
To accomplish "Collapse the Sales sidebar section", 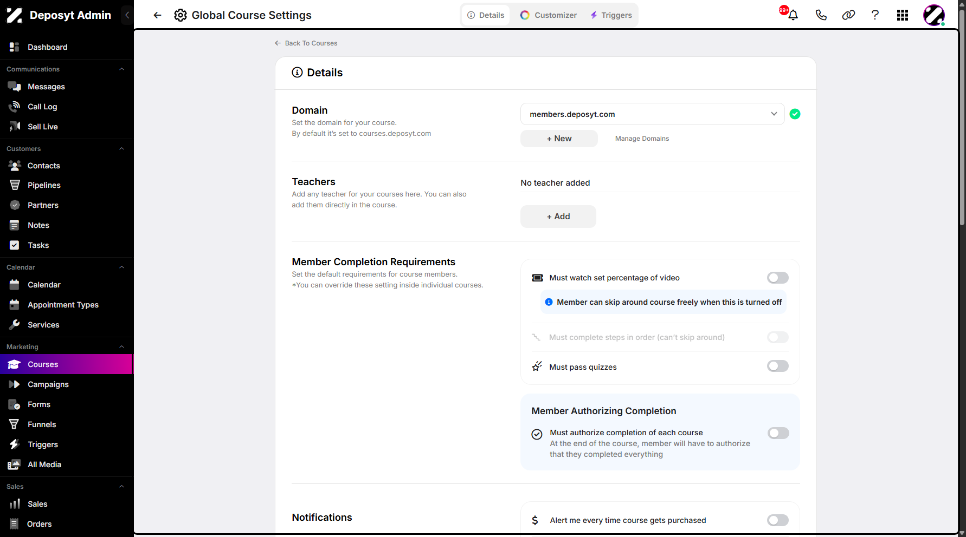I will 121,487.
